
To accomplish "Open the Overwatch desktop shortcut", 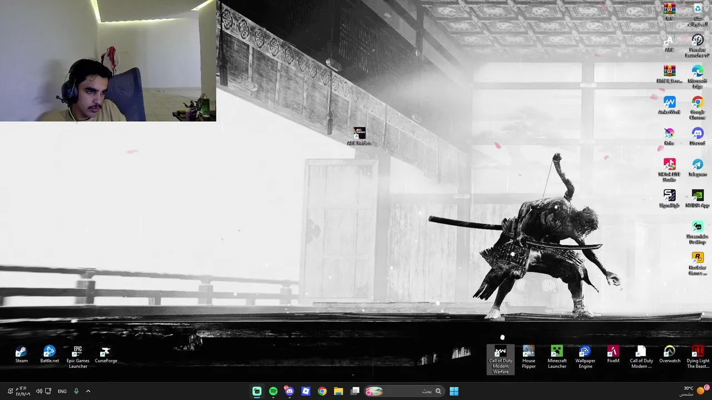I will pyautogui.click(x=670, y=354).
